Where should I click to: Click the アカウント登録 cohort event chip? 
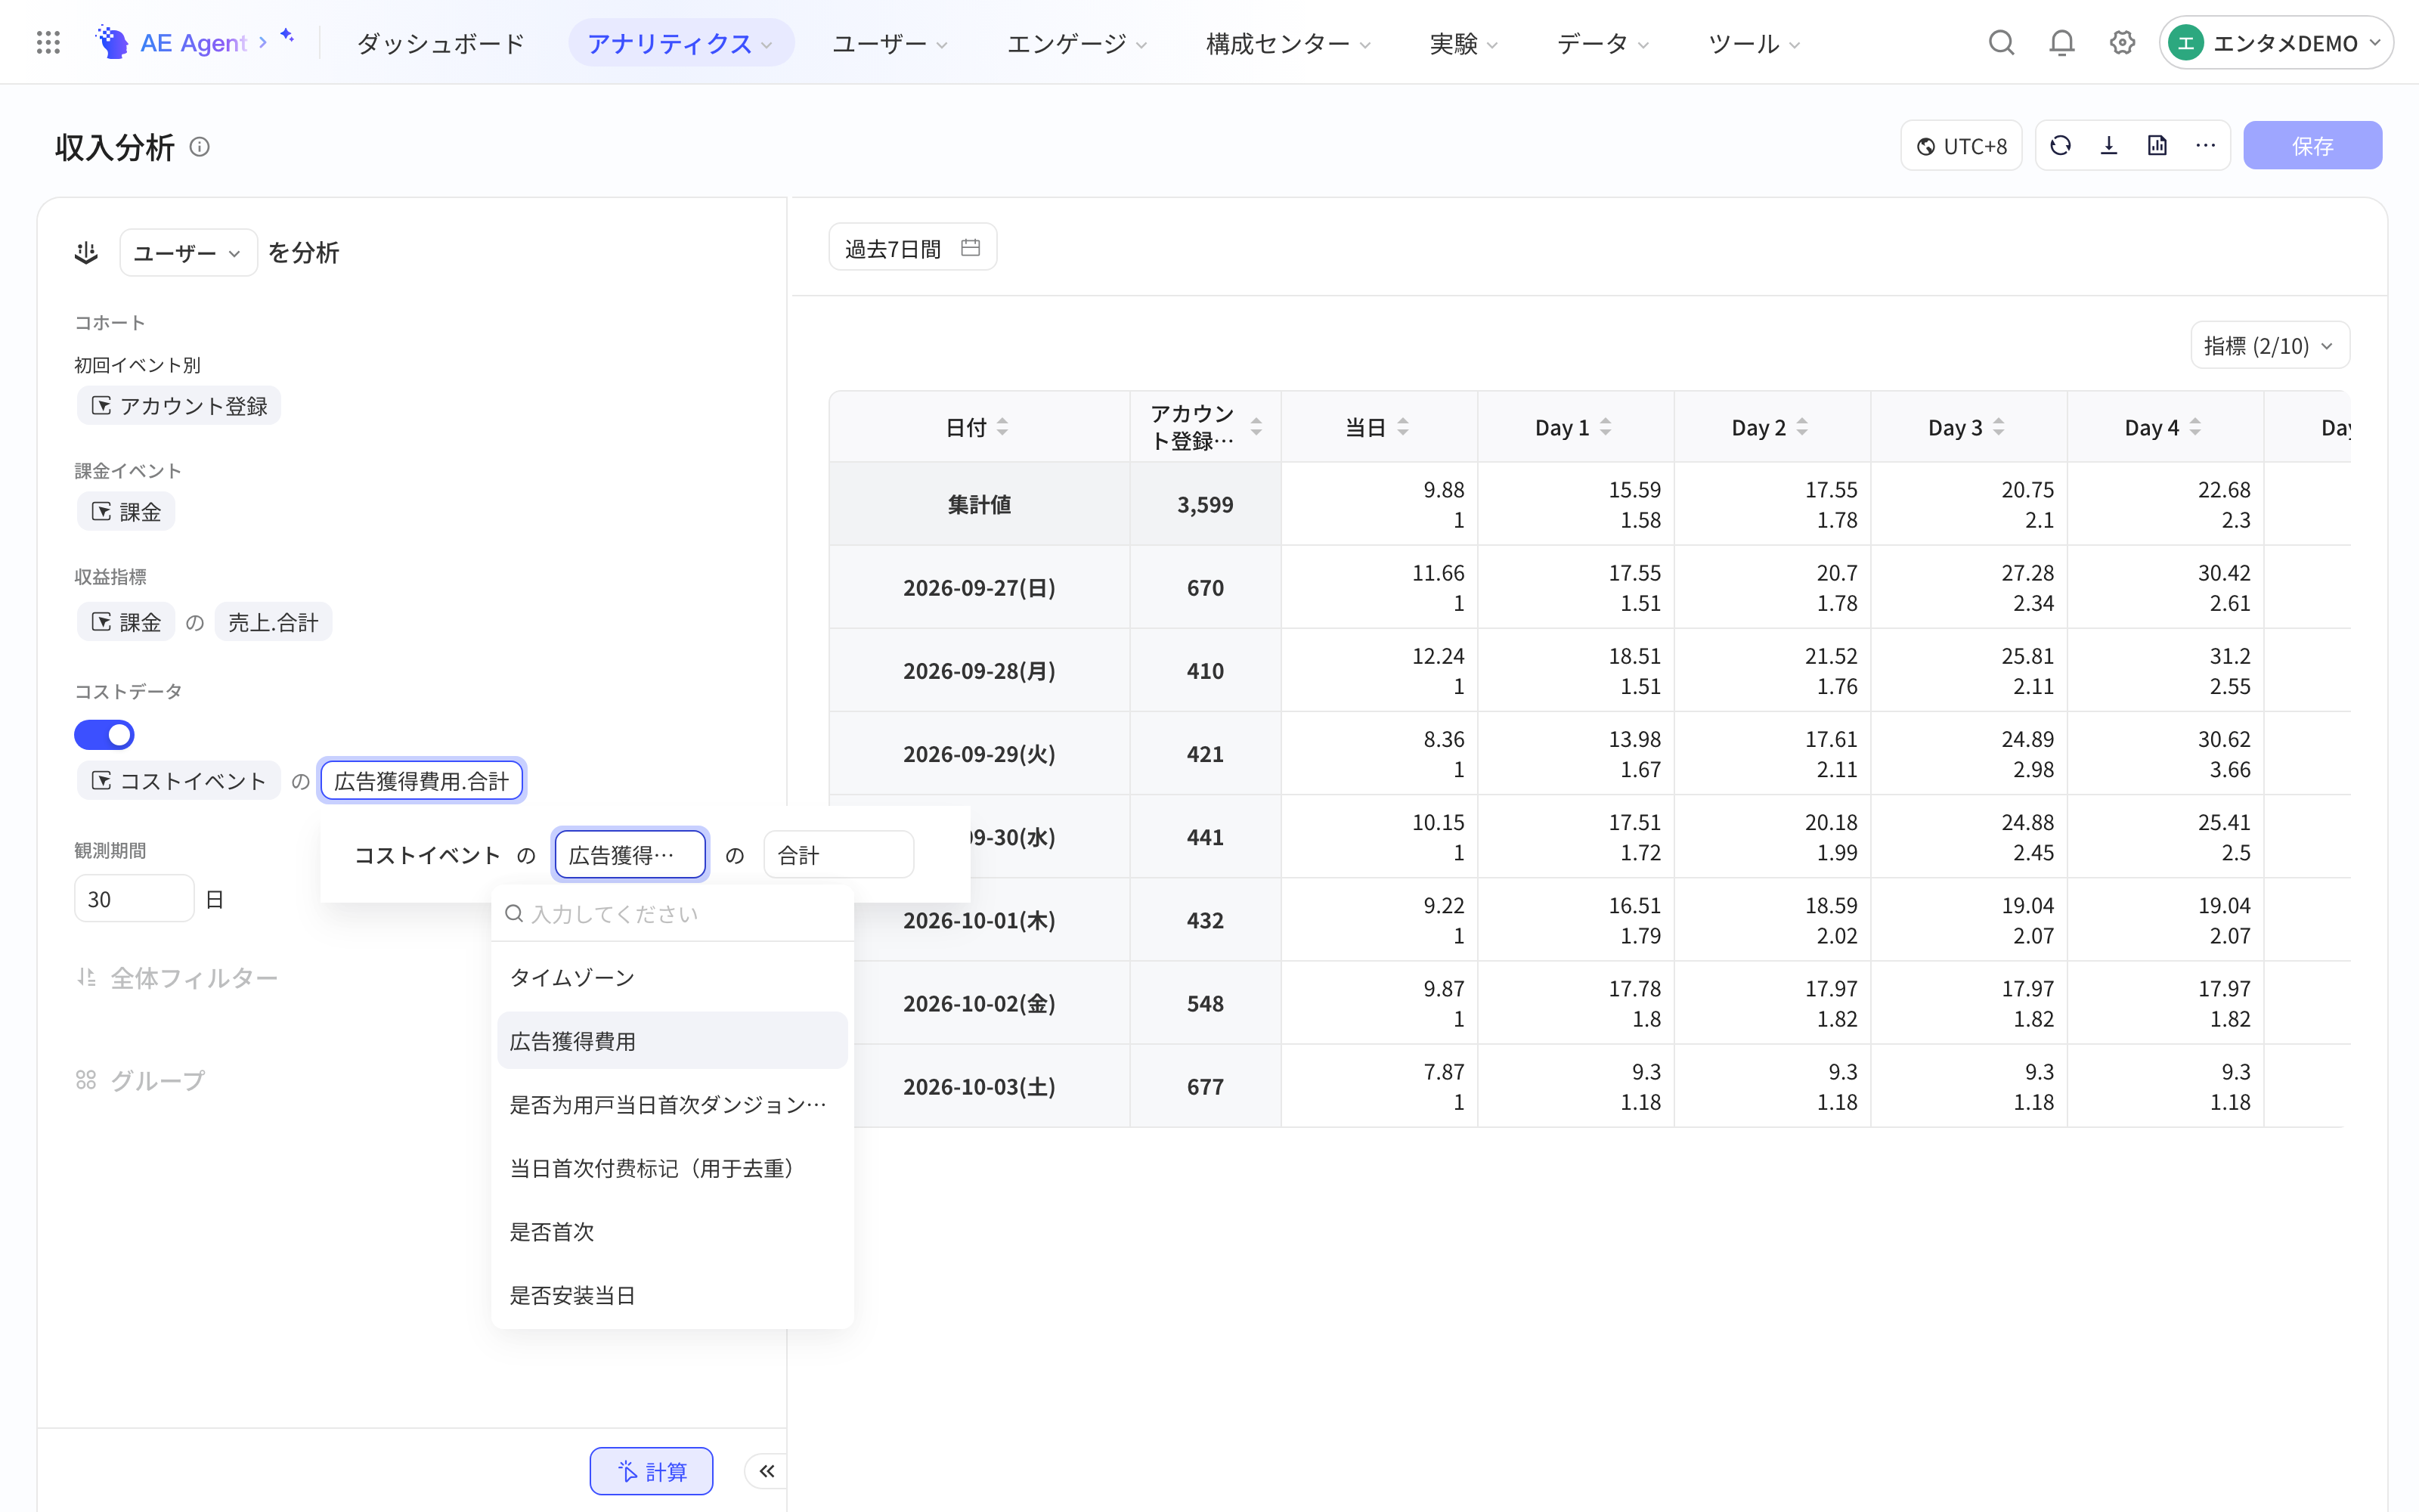[x=179, y=405]
